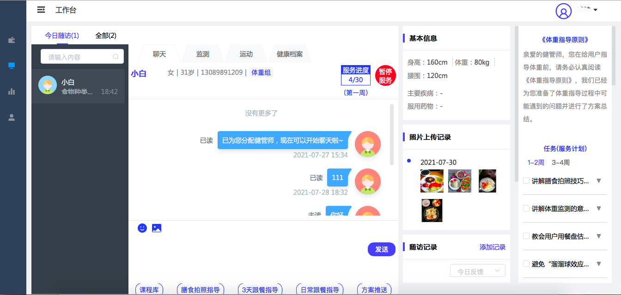The width and height of the screenshot is (621, 295).
Task: Click the image upload icon
Action: [x=157, y=228]
